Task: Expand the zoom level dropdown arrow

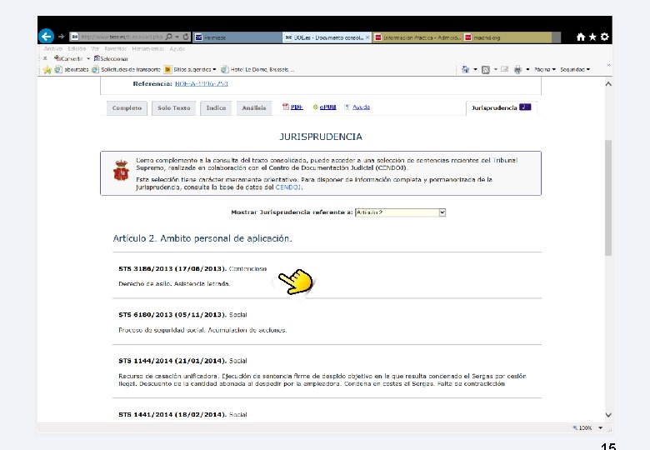Action: [x=600, y=428]
